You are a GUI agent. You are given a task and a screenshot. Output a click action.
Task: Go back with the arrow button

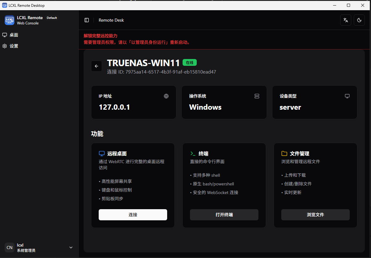point(97,66)
